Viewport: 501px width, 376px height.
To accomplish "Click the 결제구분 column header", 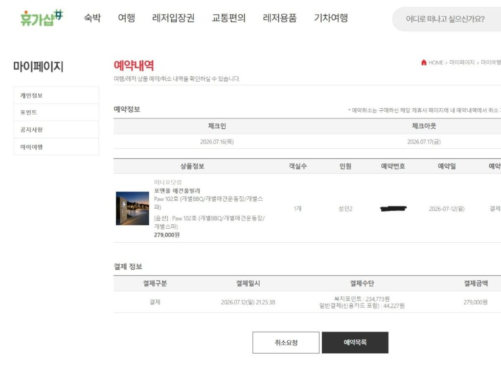I will tap(155, 283).
